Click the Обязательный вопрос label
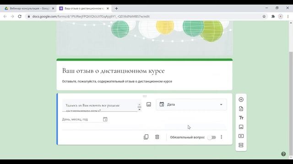 (x=187, y=137)
